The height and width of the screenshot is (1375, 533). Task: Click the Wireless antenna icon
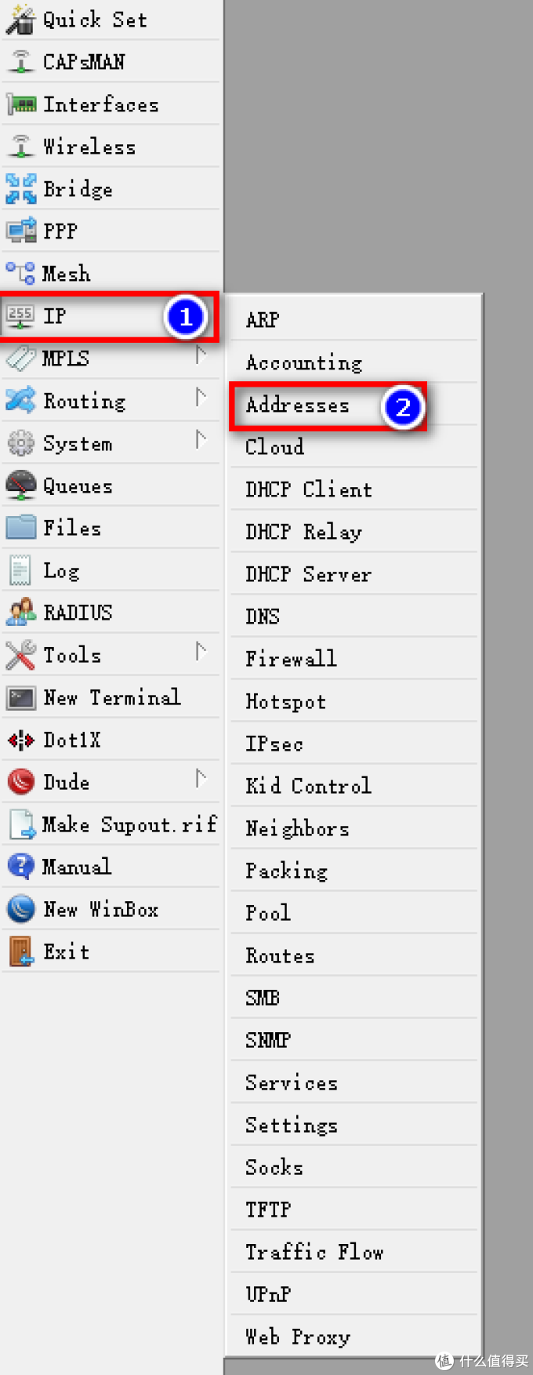20,147
